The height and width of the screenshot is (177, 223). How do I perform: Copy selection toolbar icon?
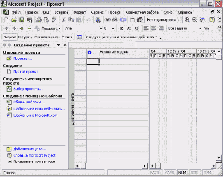pos(71,20)
